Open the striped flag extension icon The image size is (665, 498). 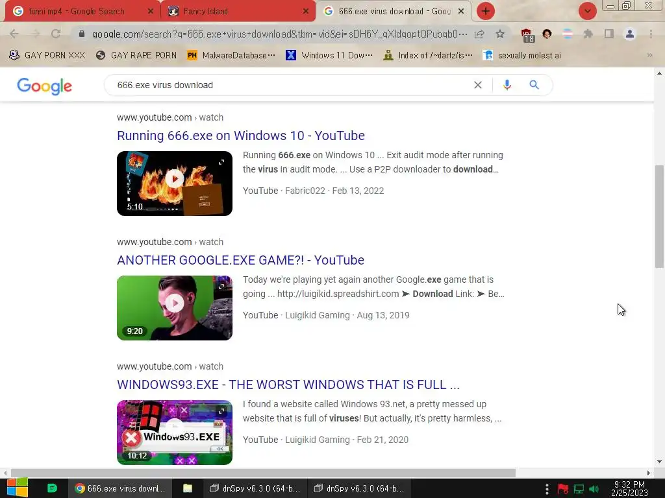point(567,34)
